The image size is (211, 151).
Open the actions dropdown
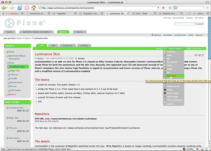(161, 49)
